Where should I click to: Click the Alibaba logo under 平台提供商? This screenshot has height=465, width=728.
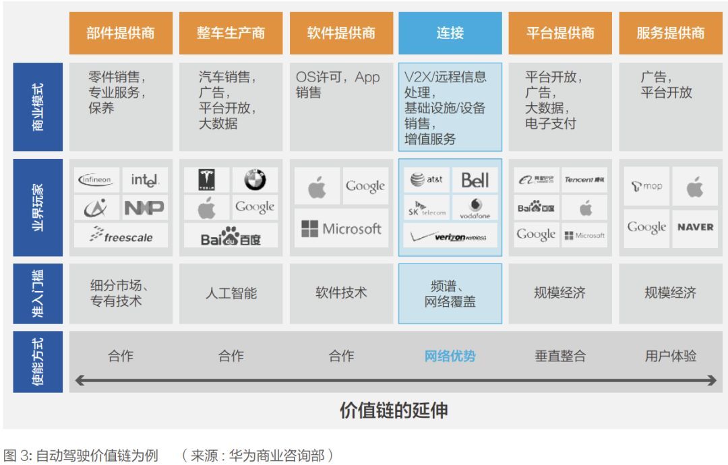coord(537,179)
